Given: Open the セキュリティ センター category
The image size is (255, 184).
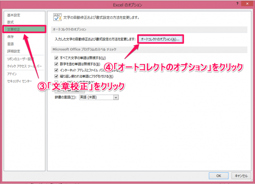Looking at the screenshot, I should pos(19,81).
